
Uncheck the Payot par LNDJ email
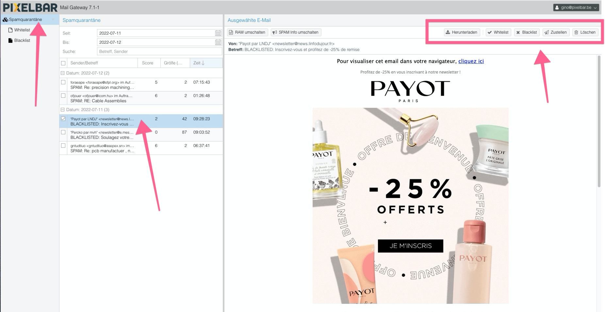pyautogui.click(x=63, y=119)
